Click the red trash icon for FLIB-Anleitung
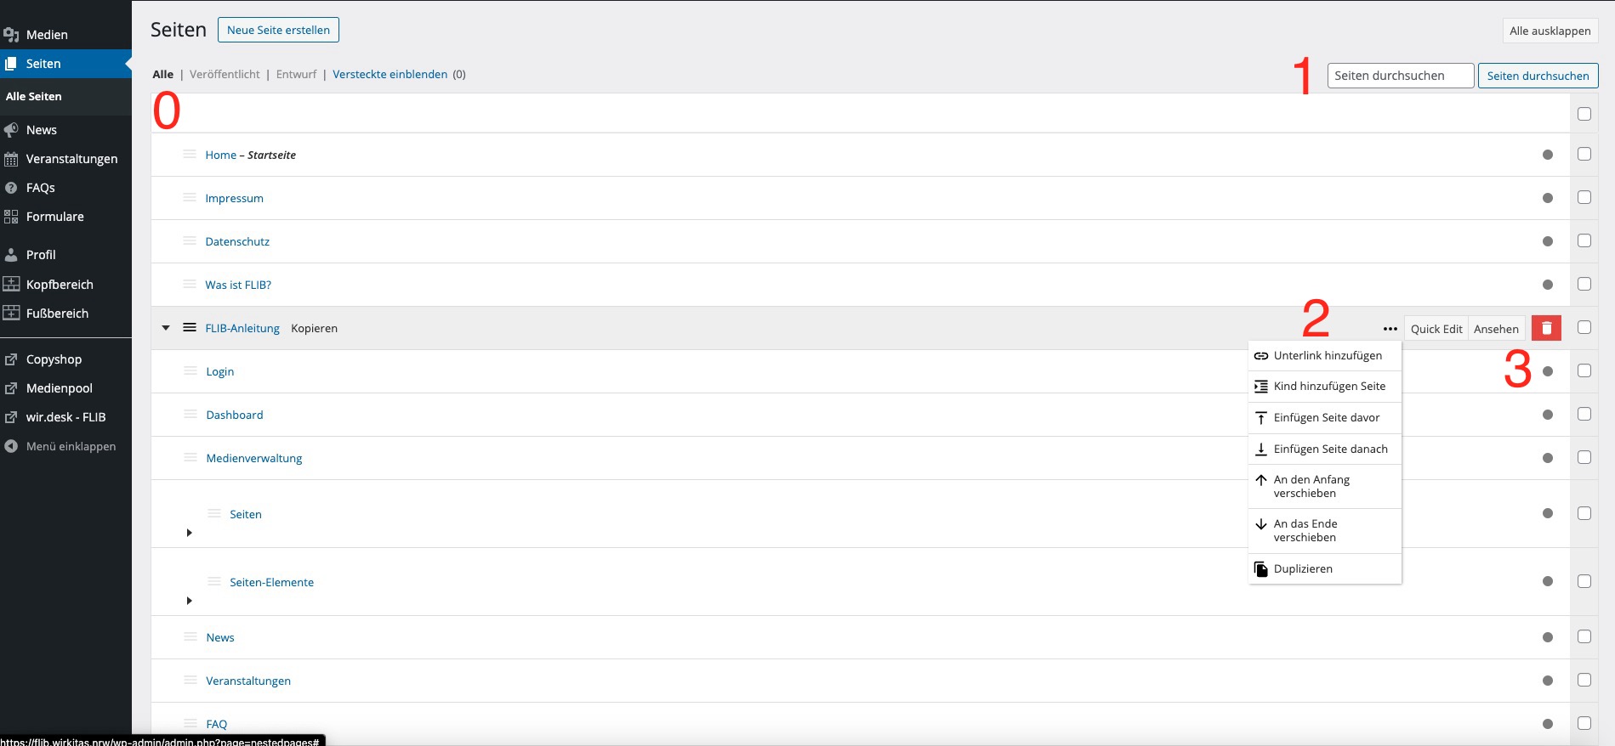1615x746 pixels. [1546, 328]
